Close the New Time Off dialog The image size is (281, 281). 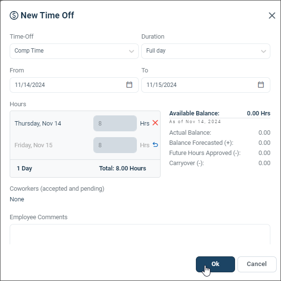point(272,15)
